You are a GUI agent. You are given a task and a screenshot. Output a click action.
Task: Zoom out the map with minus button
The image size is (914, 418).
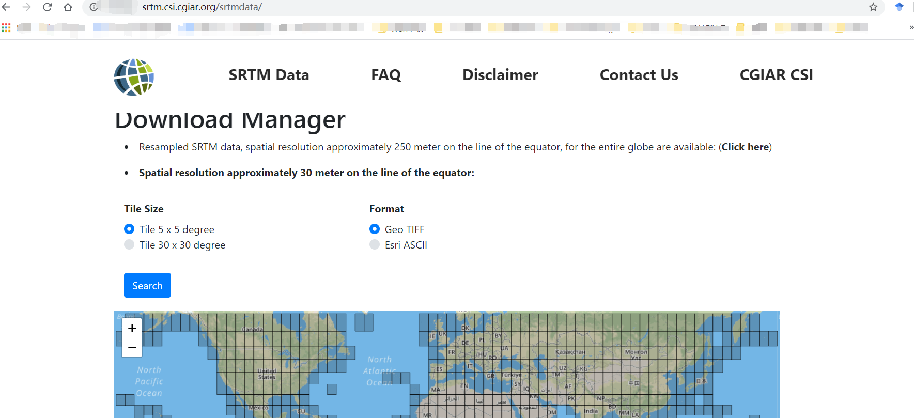132,347
